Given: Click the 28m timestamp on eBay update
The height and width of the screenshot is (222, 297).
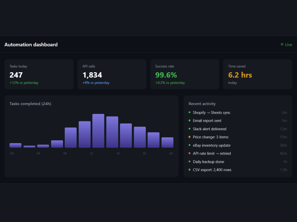Looking at the screenshot, I should coord(283,145).
